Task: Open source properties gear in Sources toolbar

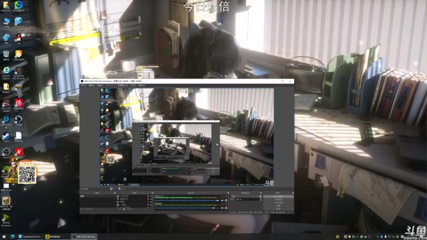Action: pyautogui.click(x=124, y=209)
